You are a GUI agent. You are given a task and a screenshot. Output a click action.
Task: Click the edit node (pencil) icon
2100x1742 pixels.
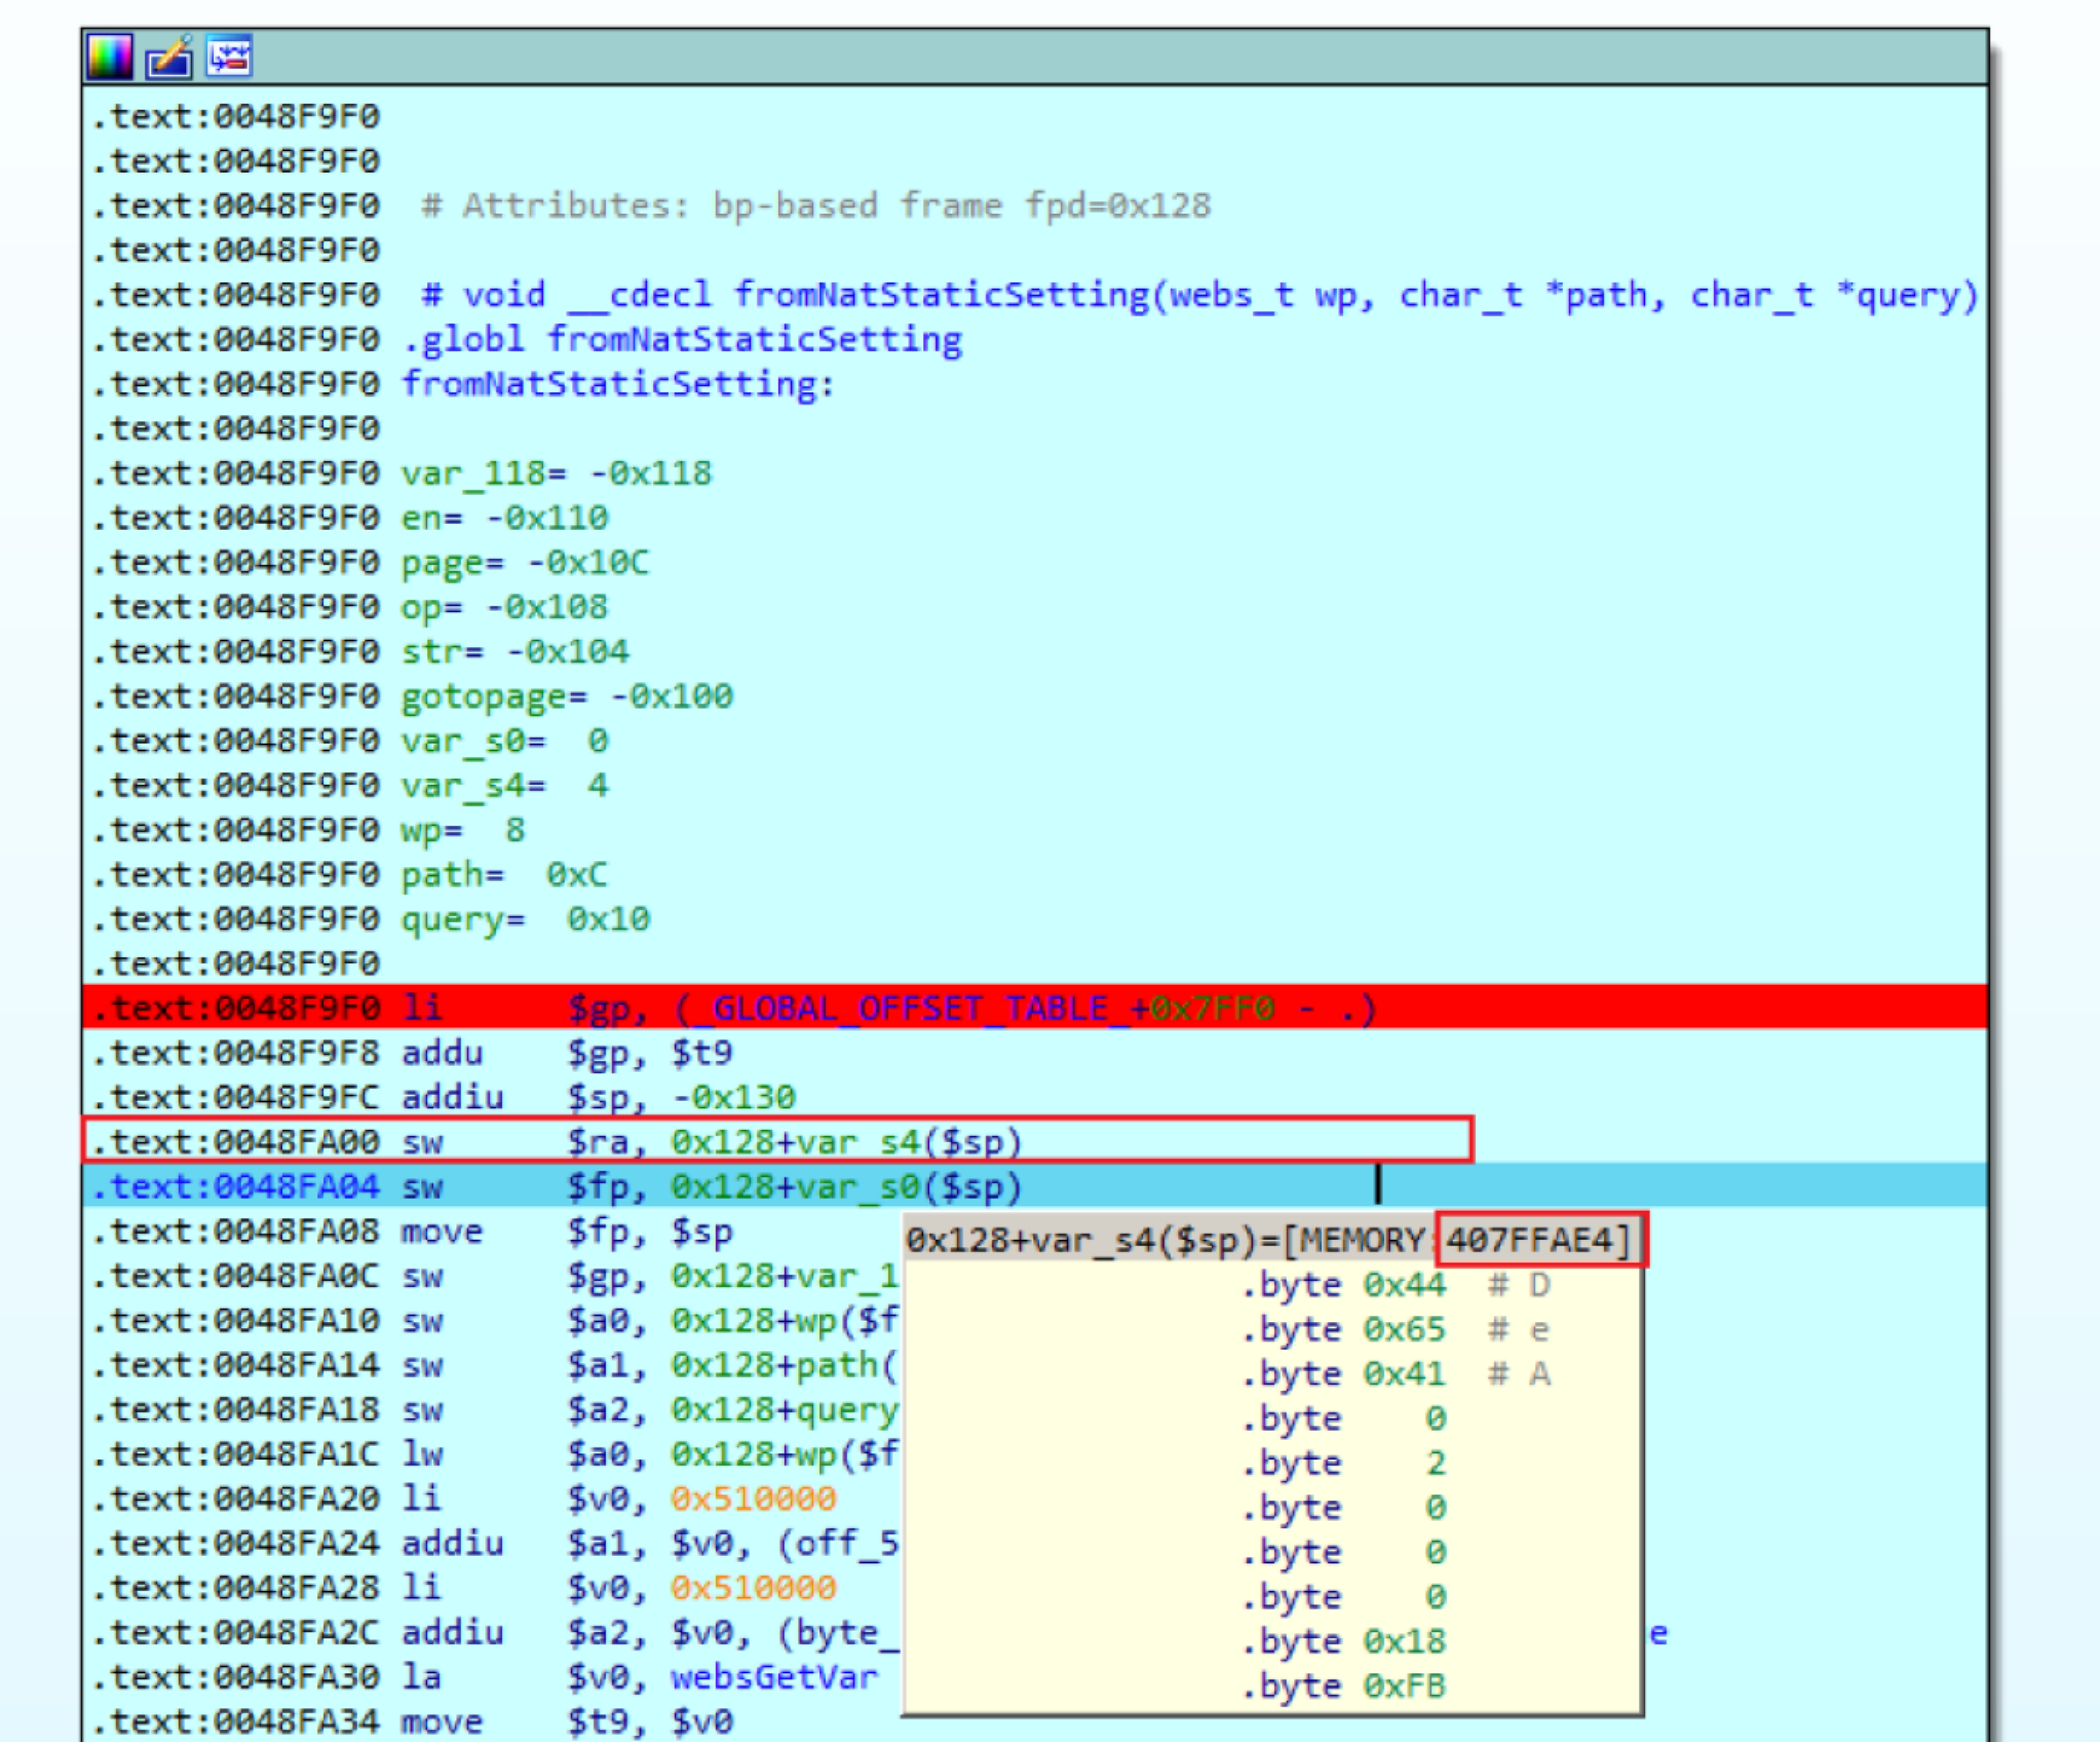coord(169,56)
